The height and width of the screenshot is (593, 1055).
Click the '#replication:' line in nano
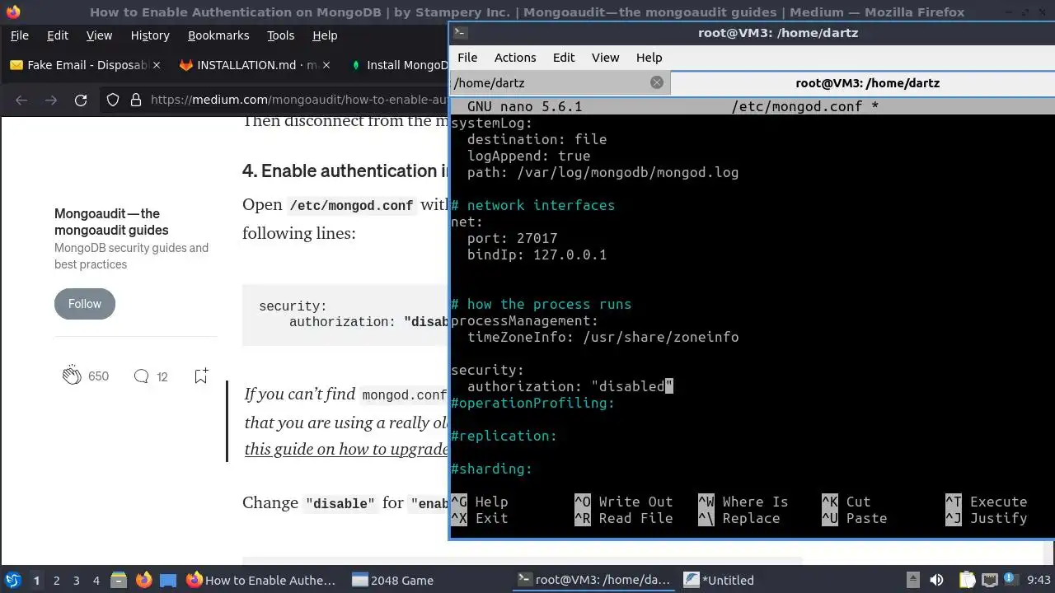tap(504, 436)
